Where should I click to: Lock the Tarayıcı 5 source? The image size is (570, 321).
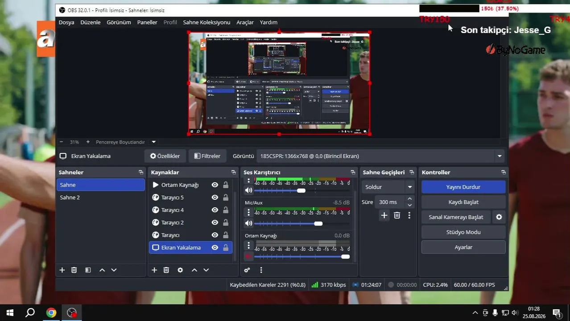point(226,198)
